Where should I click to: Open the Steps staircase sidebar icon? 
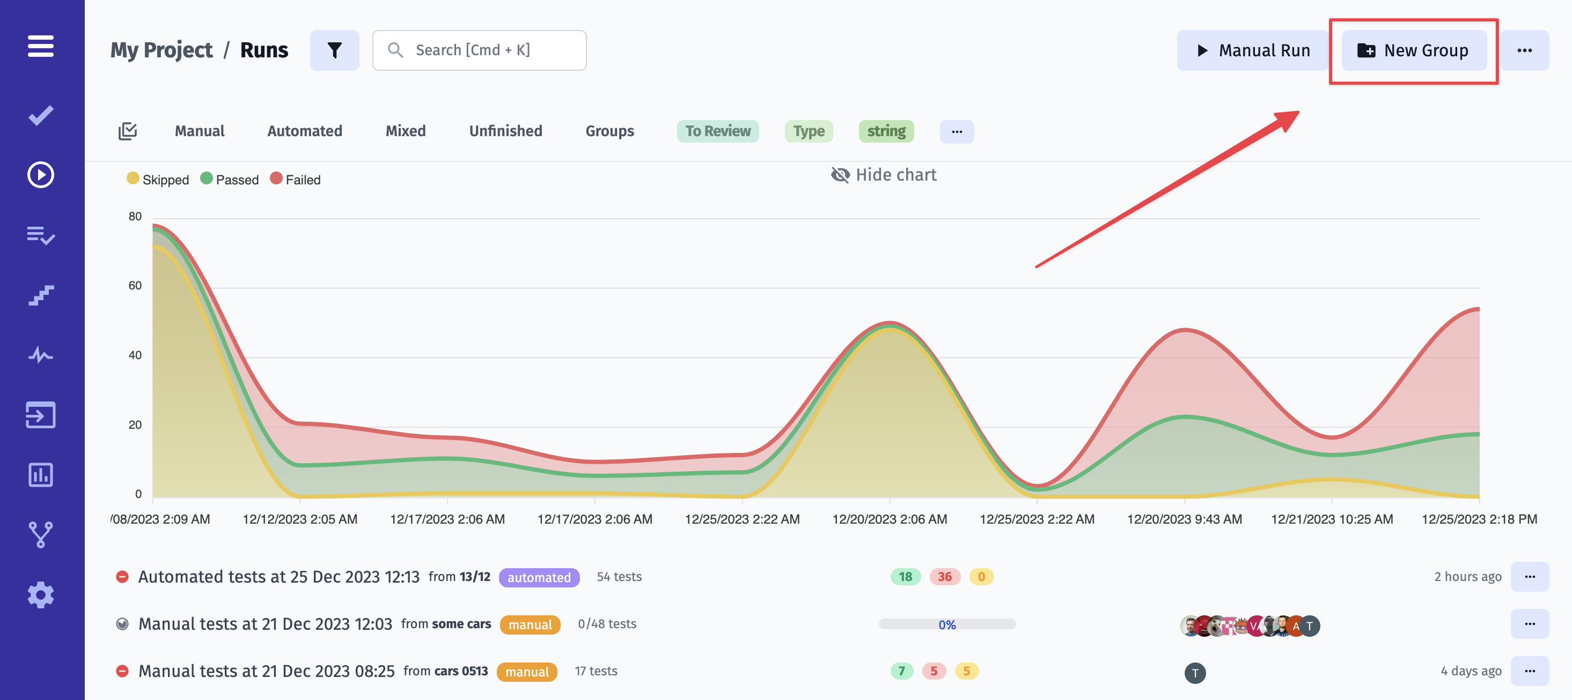pos(40,295)
